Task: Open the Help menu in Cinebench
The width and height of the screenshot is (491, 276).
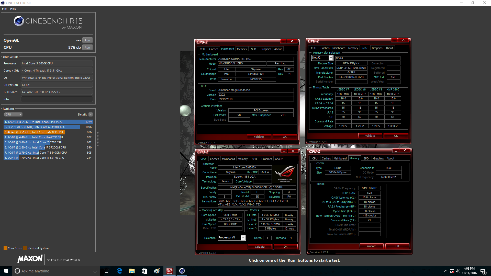Action: 13,9
